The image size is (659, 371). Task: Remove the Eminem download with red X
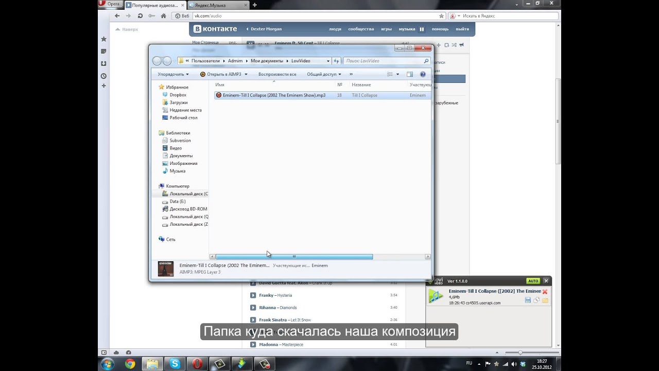tap(545, 292)
